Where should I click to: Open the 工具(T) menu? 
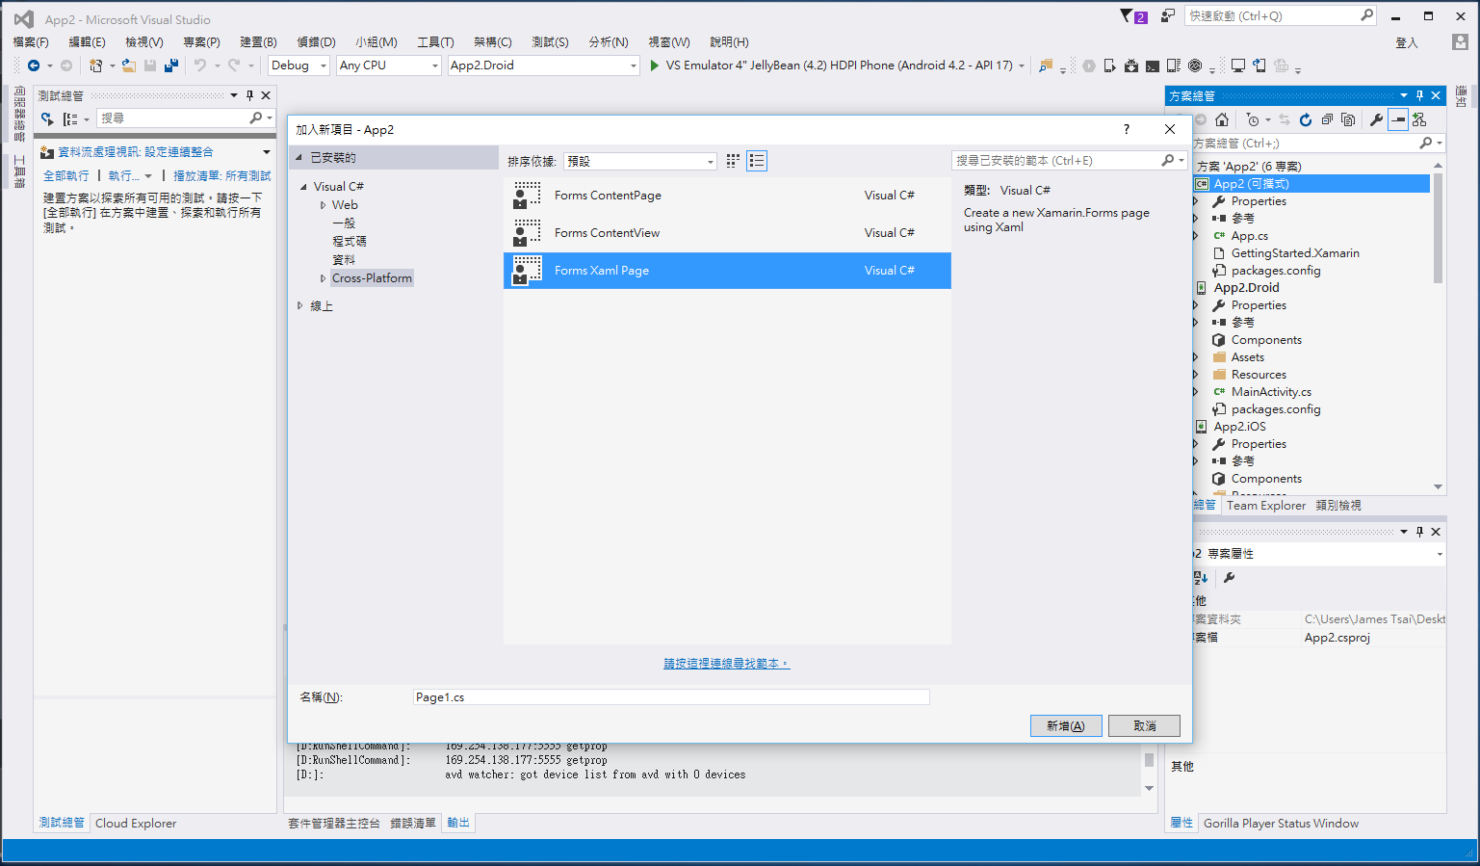point(435,42)
